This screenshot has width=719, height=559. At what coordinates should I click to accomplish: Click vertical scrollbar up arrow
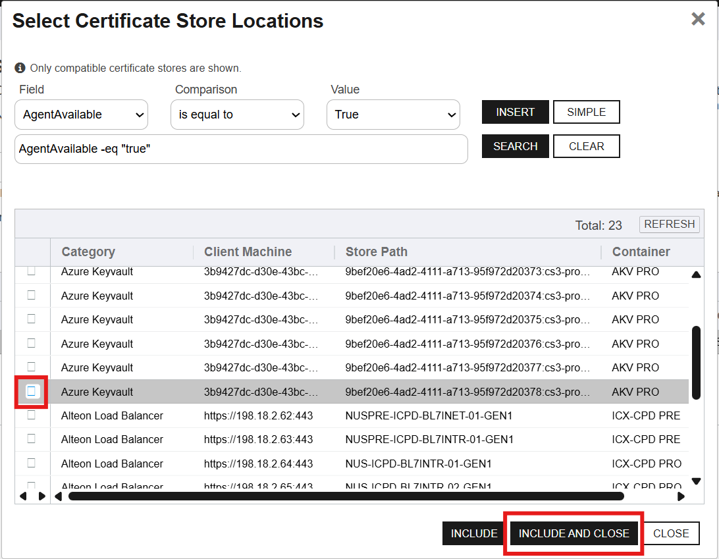click(x=696, y=275)
